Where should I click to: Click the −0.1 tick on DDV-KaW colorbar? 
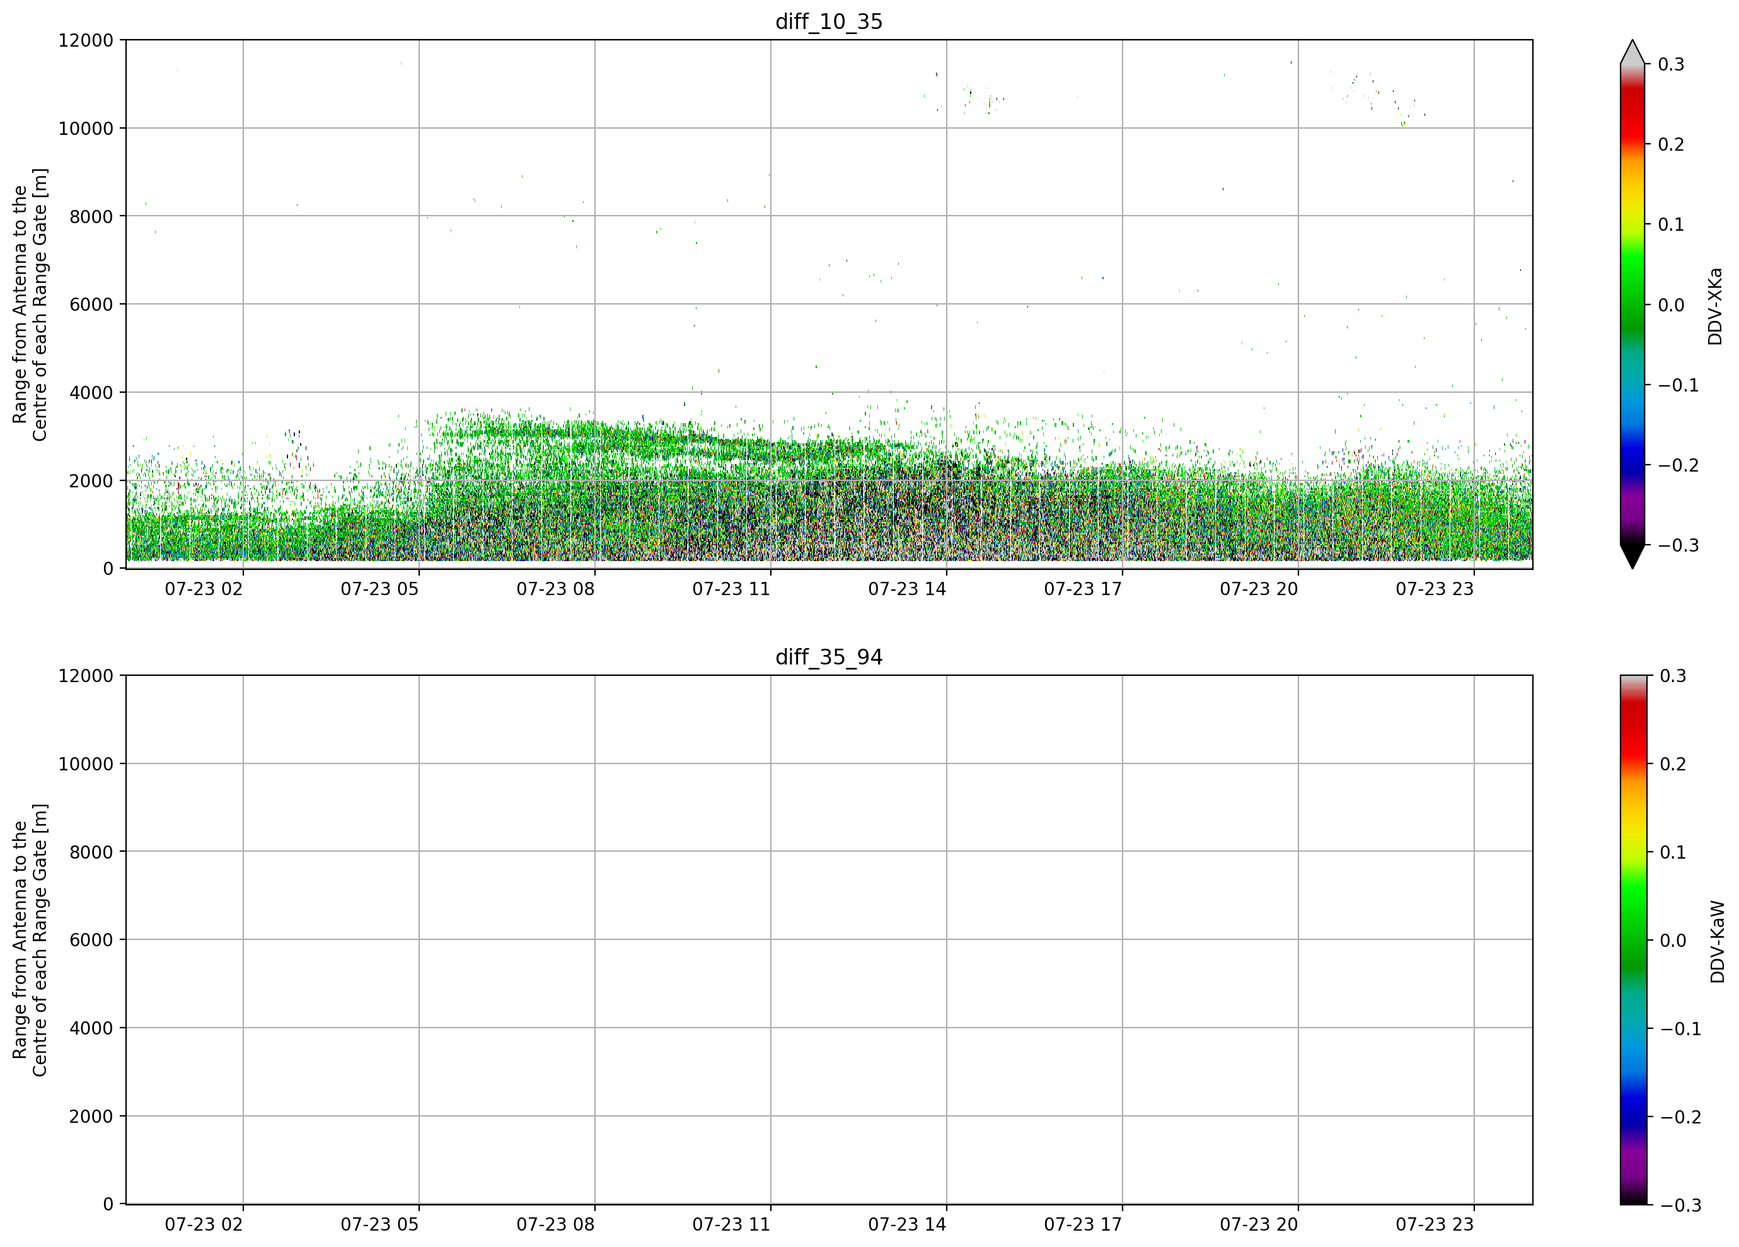[1681, 1028]
